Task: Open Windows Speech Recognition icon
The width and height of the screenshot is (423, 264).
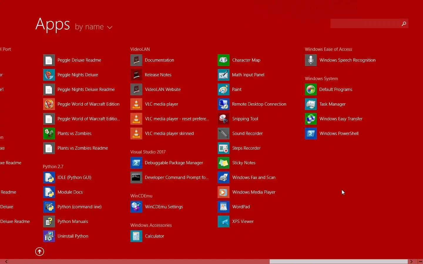Action: click(311, 60)
